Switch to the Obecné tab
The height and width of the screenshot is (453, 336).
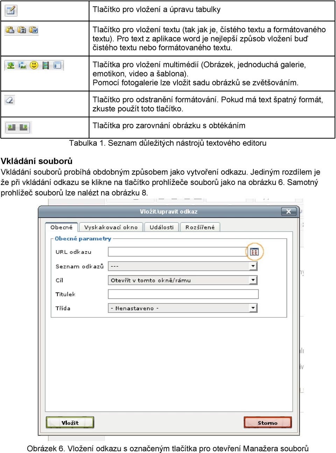(61, 227)
